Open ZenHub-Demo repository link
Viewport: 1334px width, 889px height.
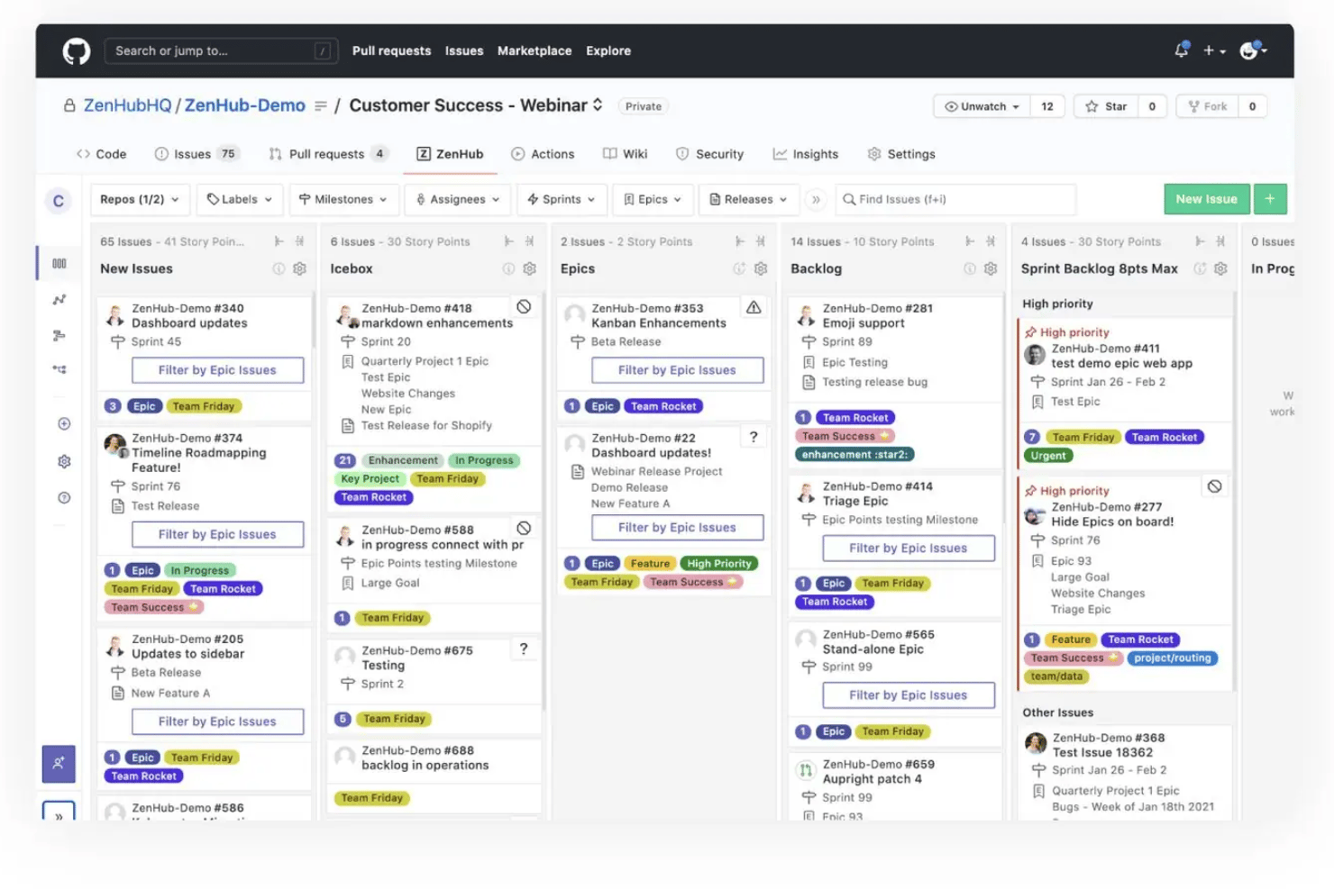click(x=244, y=105)
